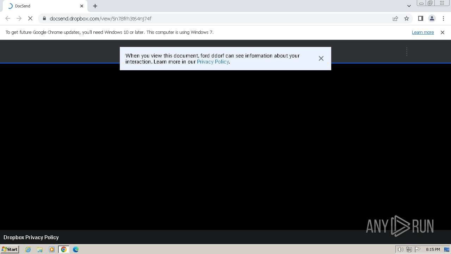Select Chrome in the taskbar
This screenshot has width=451, height=254.
click(64, 249)
